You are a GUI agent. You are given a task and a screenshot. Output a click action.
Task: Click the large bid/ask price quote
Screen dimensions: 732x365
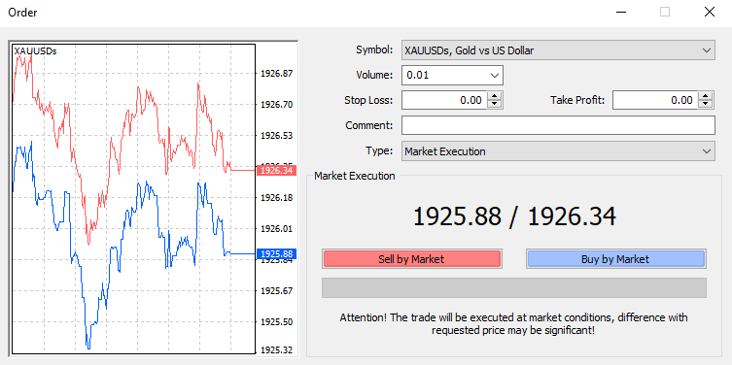tap(514, 216)
